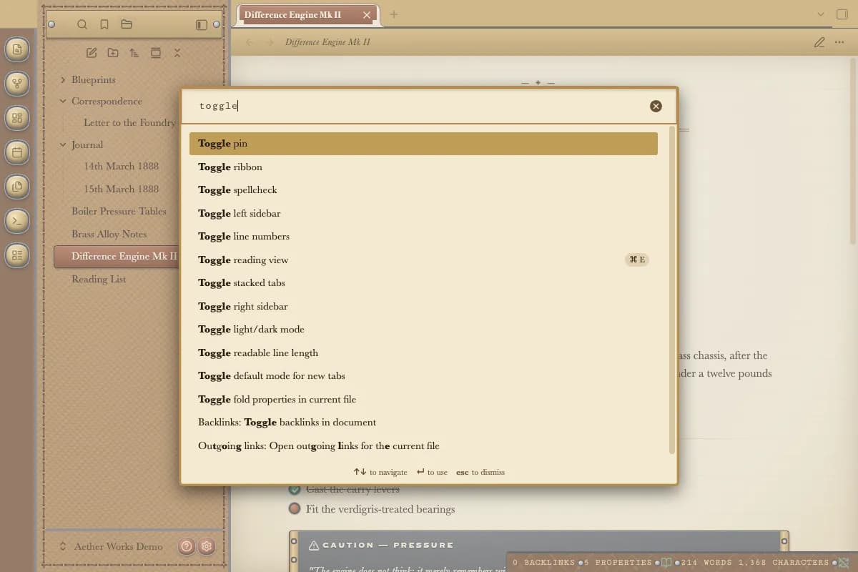Activate the 'Difference Engine Mk II' tab
Image resolution: width=858 pixels, height=572 pixels.
click(293, 14)
